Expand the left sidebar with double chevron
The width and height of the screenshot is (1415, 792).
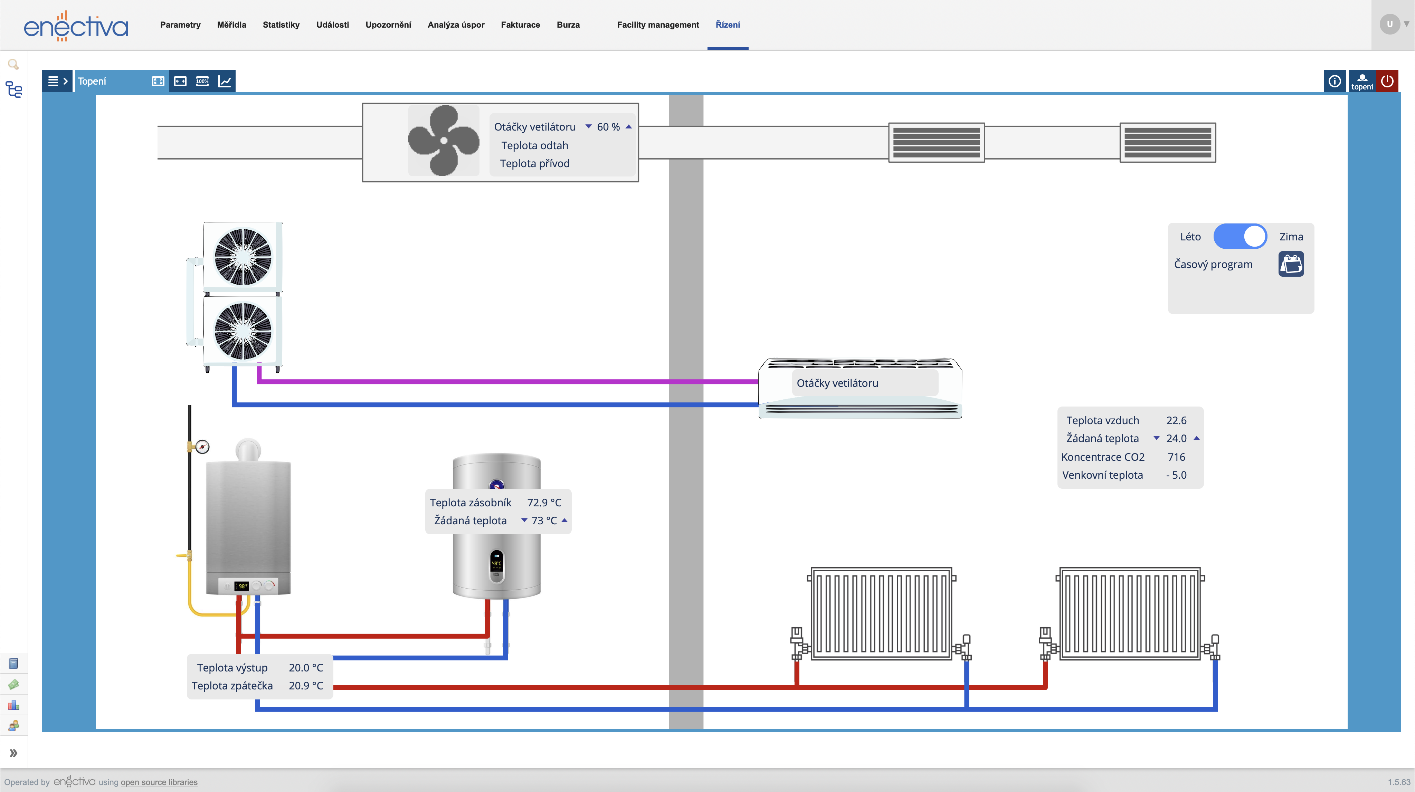click(14, 753)
